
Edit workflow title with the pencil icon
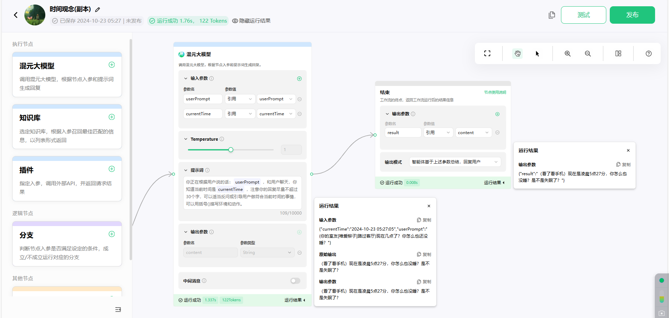(x=98, y=9)
